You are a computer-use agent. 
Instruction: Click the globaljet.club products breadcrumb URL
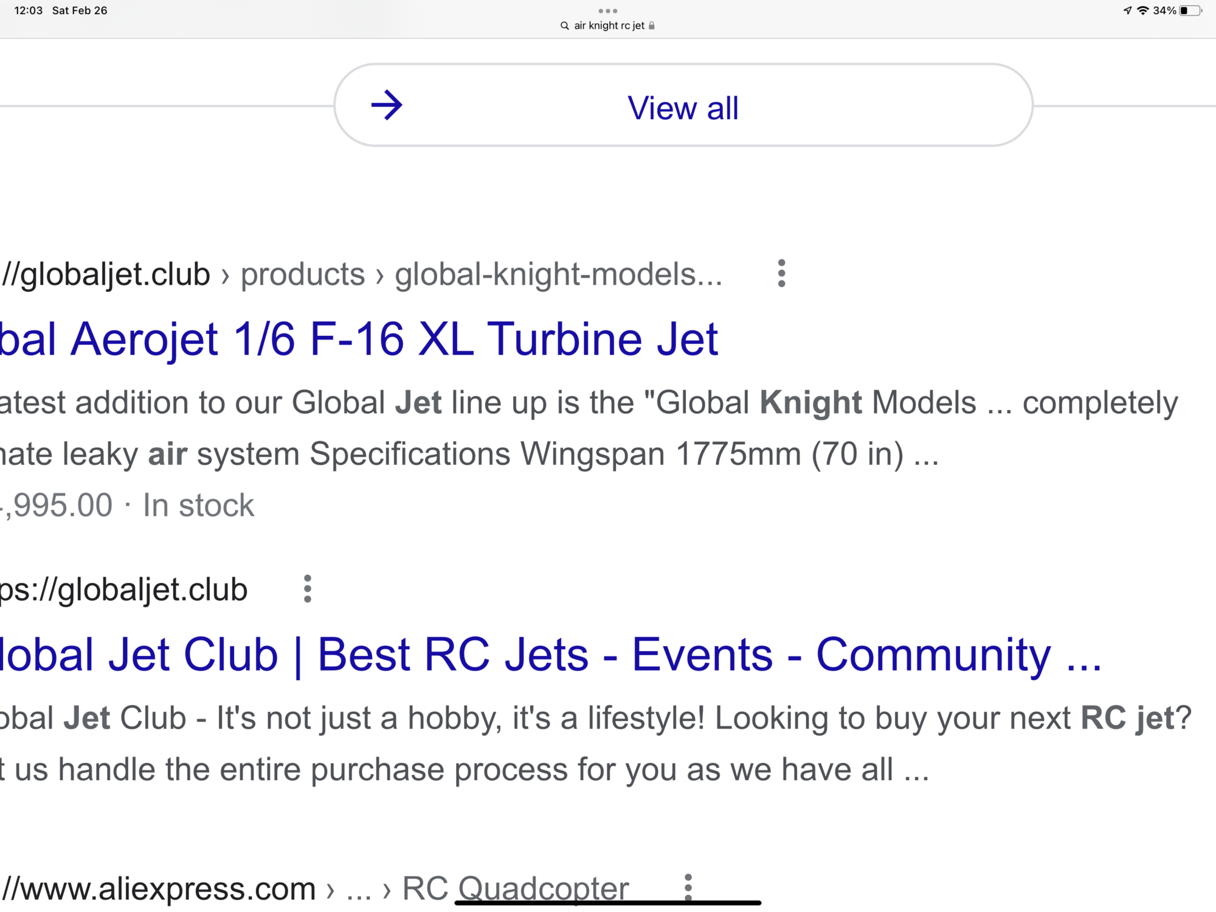[x=362, y=274]
